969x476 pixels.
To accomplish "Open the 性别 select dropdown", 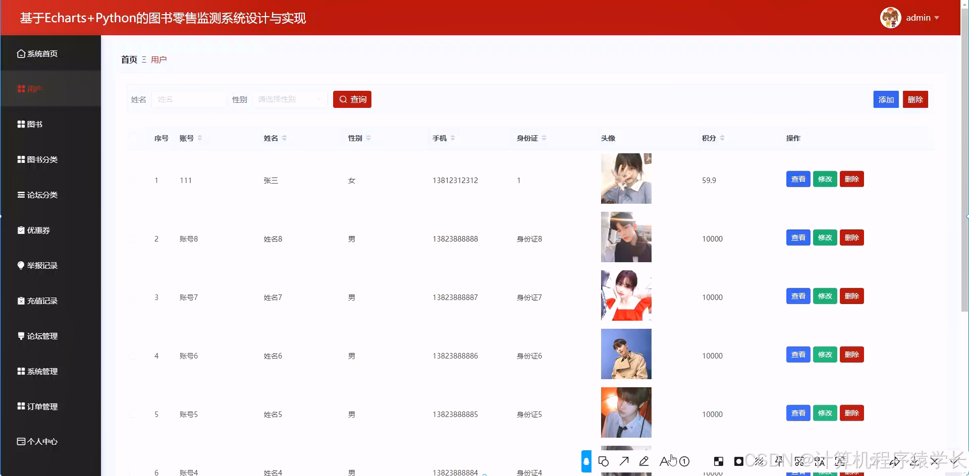I will pyautogui.click(x=290, y=99).
